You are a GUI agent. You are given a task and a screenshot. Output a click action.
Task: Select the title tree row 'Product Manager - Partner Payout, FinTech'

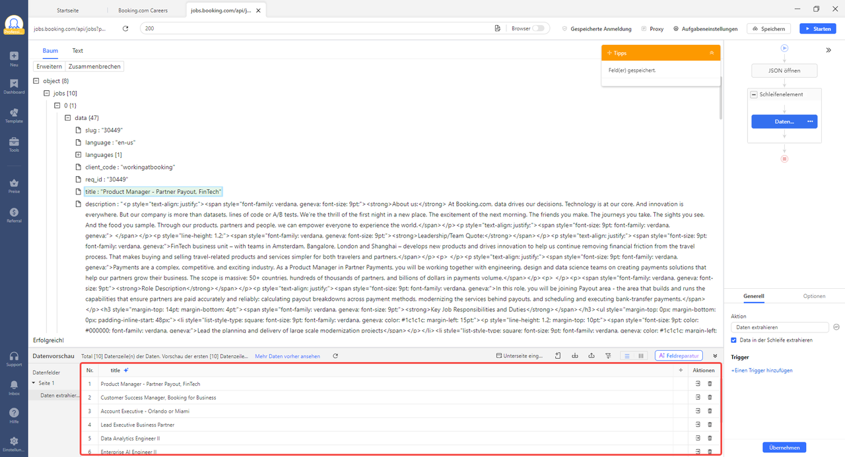tap(154, 192)
